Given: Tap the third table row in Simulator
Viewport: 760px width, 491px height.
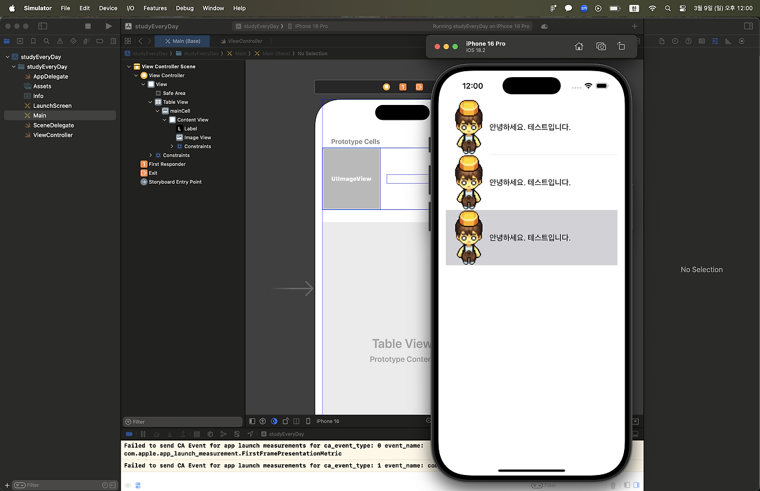Looking at the screenshot, I should pyautogui.click(x=531, y=237).
